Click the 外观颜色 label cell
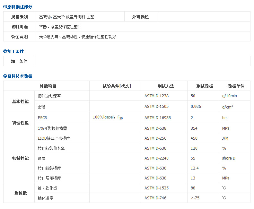This screenshot has height=209, width=254. click(x=140, y=17)
